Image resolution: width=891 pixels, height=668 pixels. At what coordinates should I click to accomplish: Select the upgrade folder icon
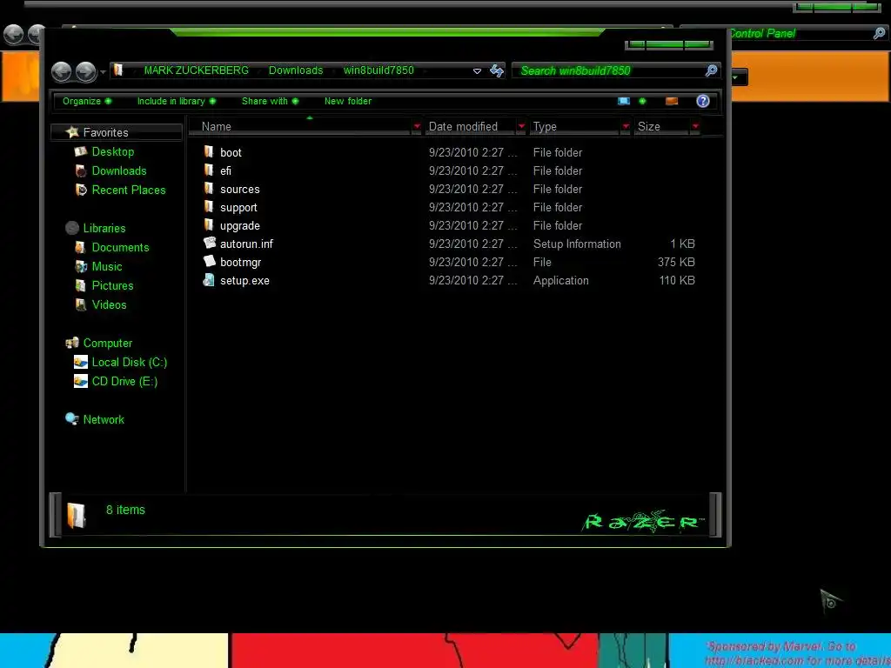(x=209, y=225)
